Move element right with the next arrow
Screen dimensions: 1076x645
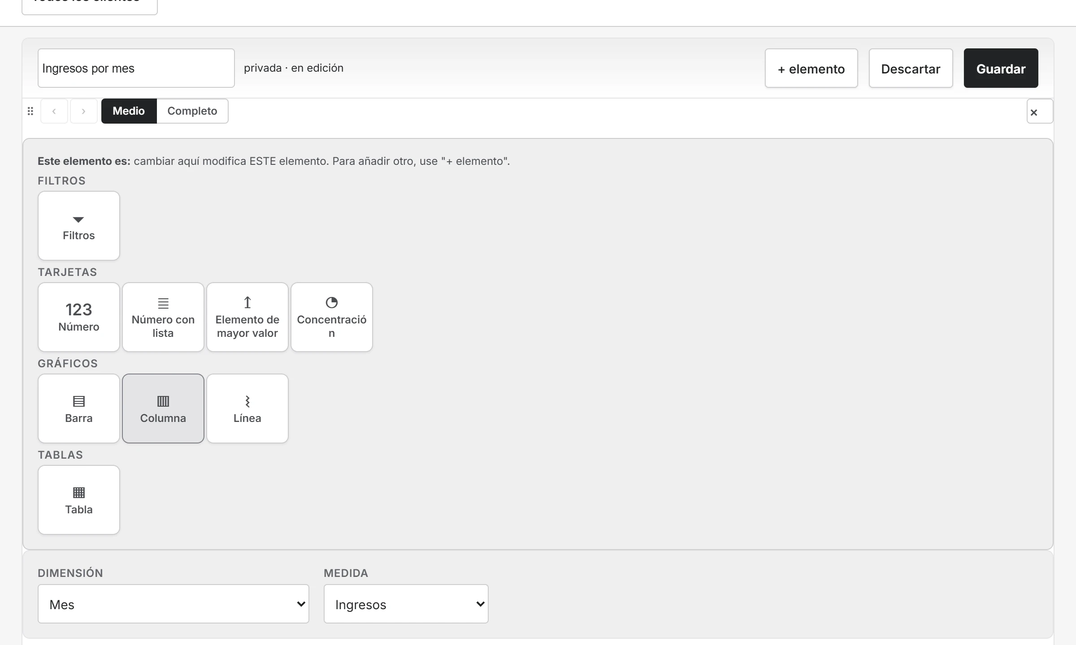(84, 111)
